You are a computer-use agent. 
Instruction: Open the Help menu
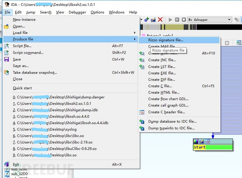click(133, 12)
